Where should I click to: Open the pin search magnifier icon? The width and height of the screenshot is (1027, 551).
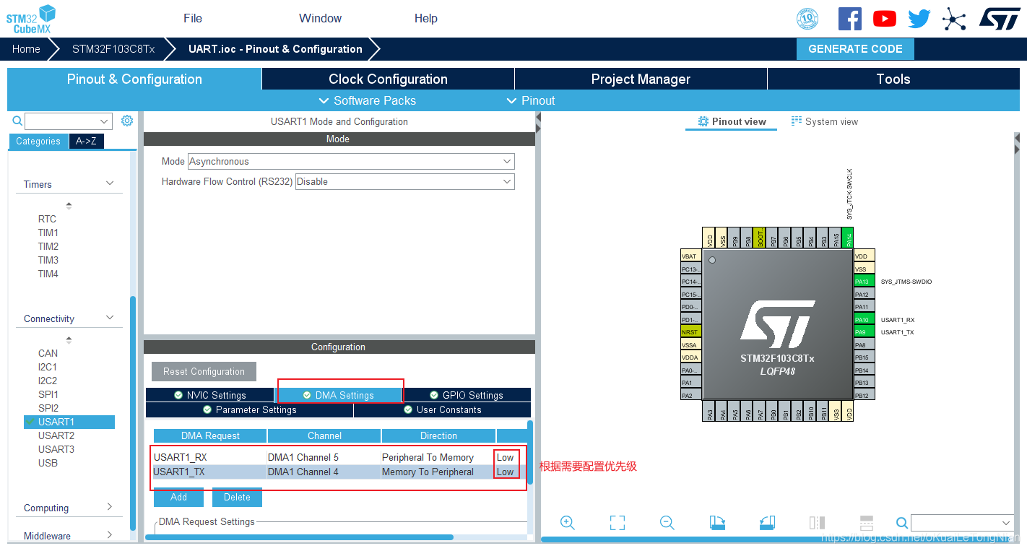pyautogui.click(x=901, y=522)
